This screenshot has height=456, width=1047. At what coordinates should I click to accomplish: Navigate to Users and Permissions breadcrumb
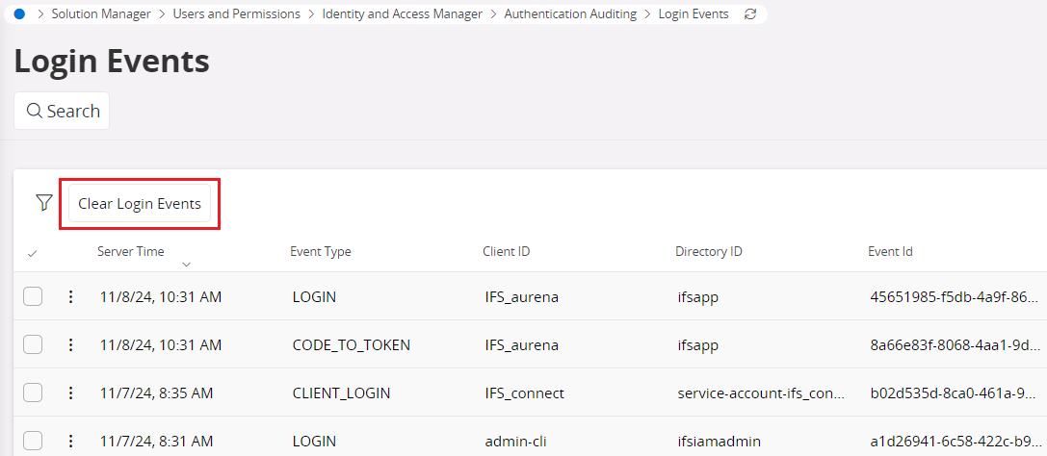click(236, 14)
